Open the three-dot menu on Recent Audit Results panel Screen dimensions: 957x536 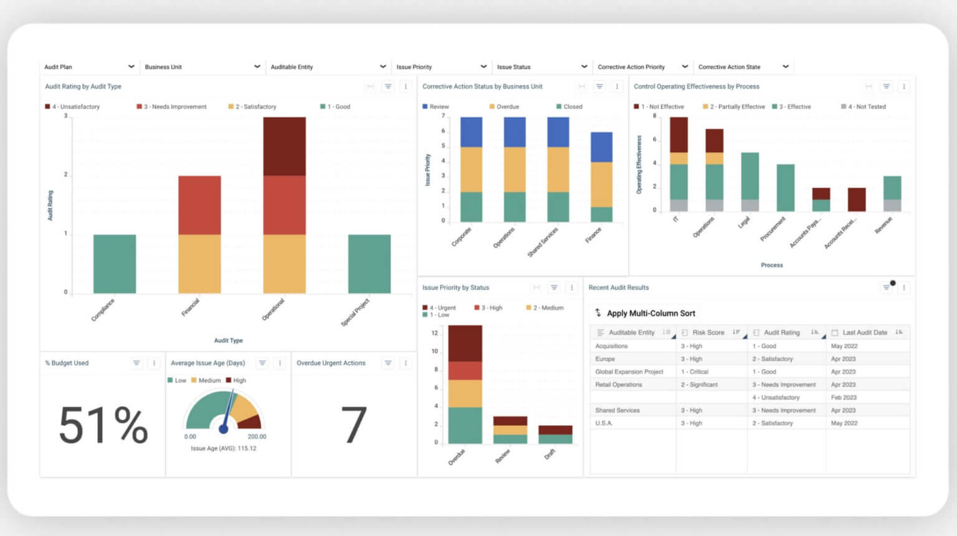[904, 288]
